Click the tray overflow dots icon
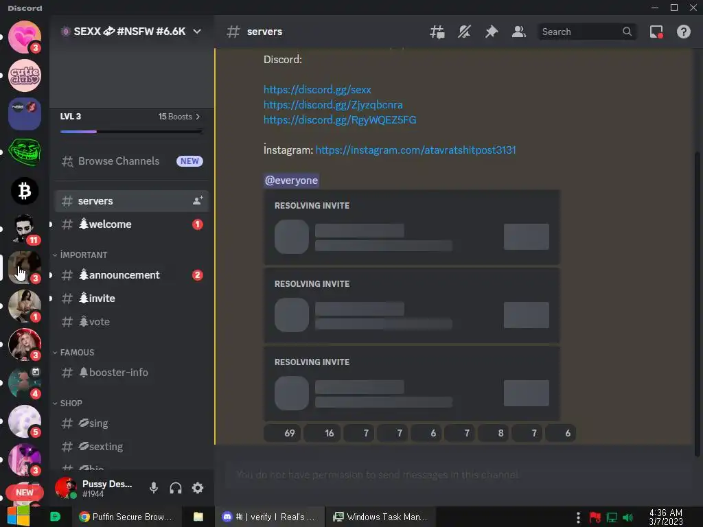The height and width of the screenshot is (527, 703). 578,517
